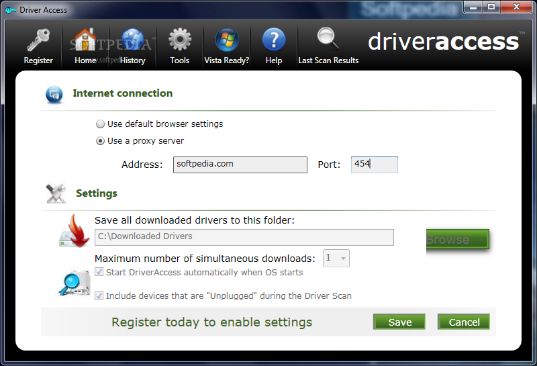
Task: Click the Home label in toolbar
Action: click(x=85, y=60)
